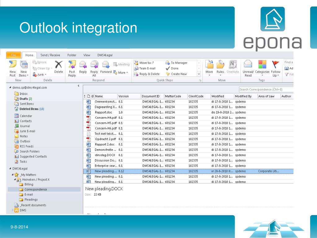Collapse the DMS4Legal tree node

point(10,168)
